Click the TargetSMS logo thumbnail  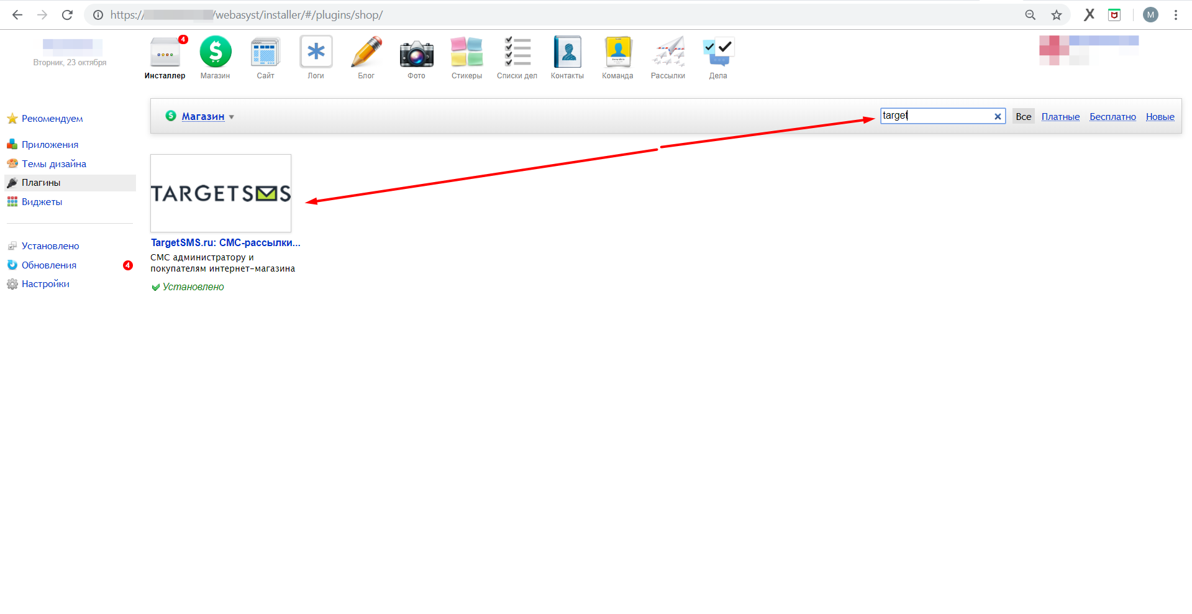221,193
